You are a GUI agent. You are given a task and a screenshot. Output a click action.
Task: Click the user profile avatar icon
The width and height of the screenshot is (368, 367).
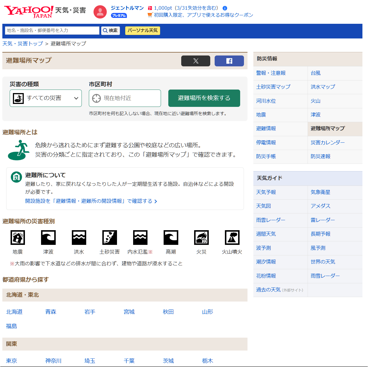[100, 12]
